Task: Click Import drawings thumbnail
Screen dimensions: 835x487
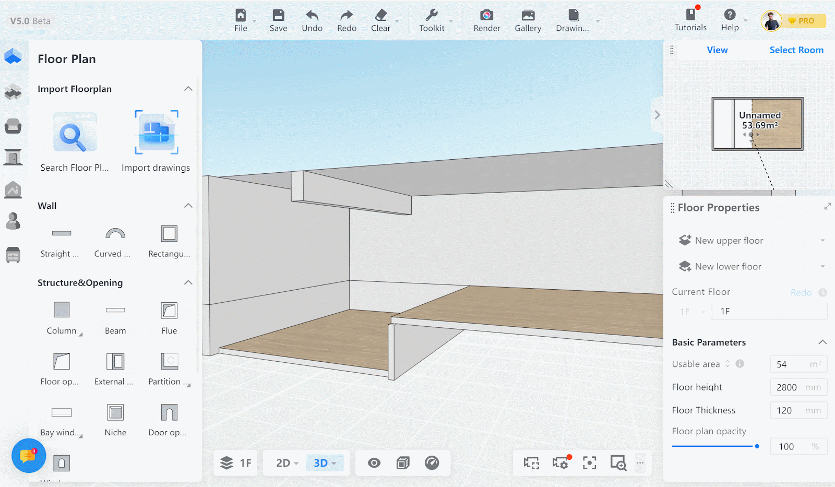Action: (156, 133)
